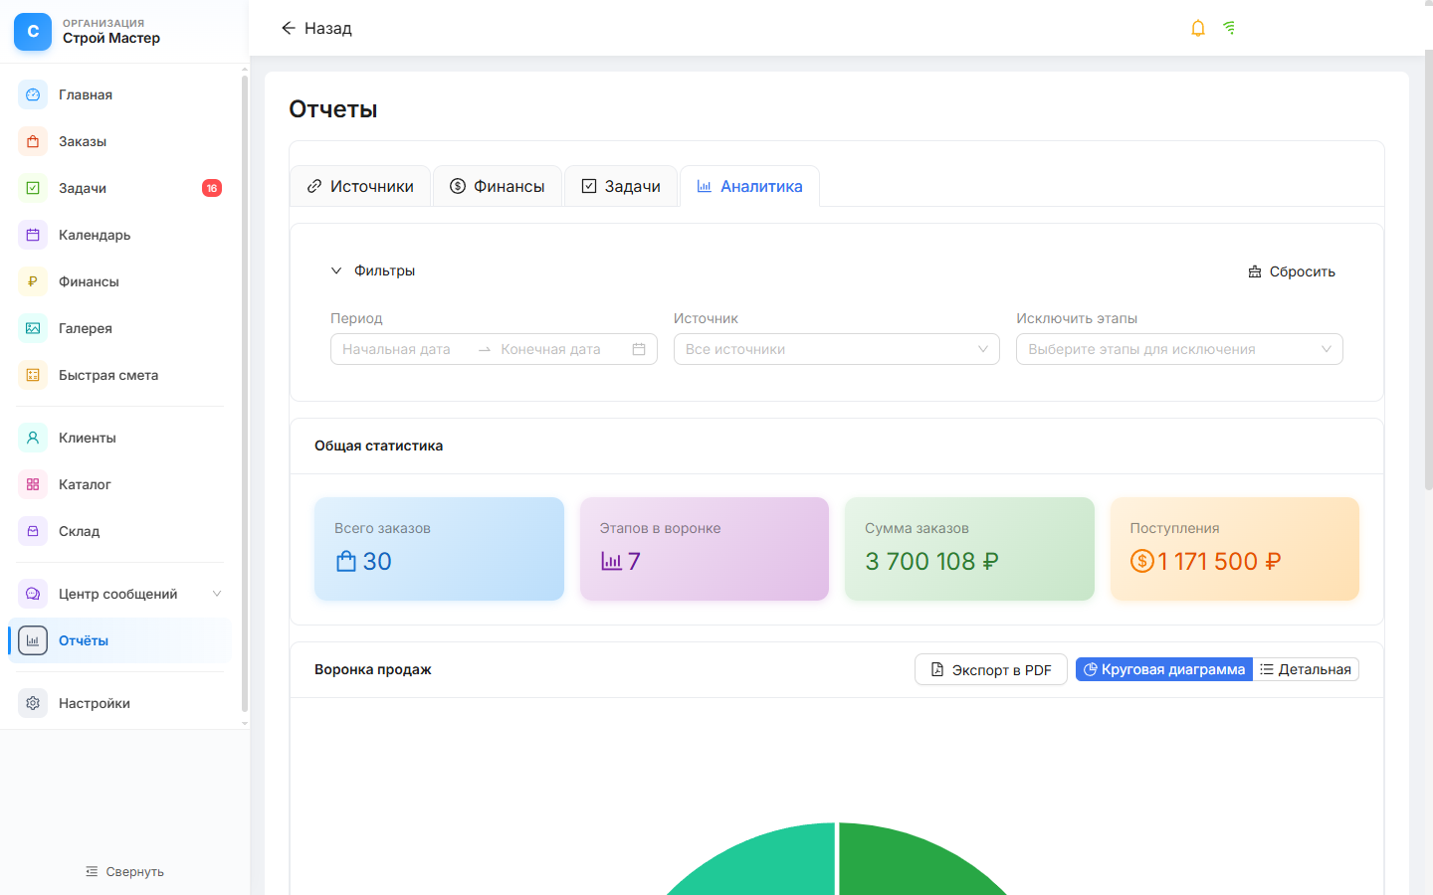The width and height of the screenshot is (1433, 895).
Task: Go back with Назад button
Action: pyautogui.click(x=316, y=28)
